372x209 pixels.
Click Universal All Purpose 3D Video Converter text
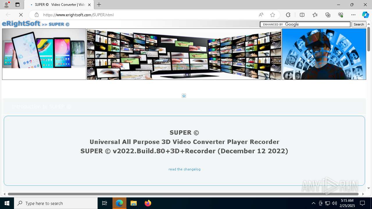(x=184, y=142)
